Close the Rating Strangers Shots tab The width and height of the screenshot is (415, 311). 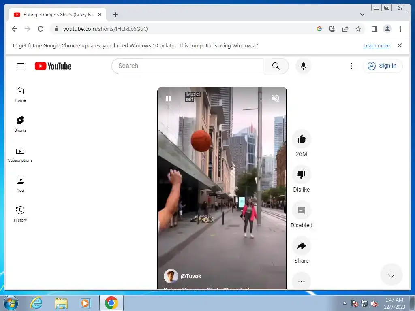pos(100,15)
